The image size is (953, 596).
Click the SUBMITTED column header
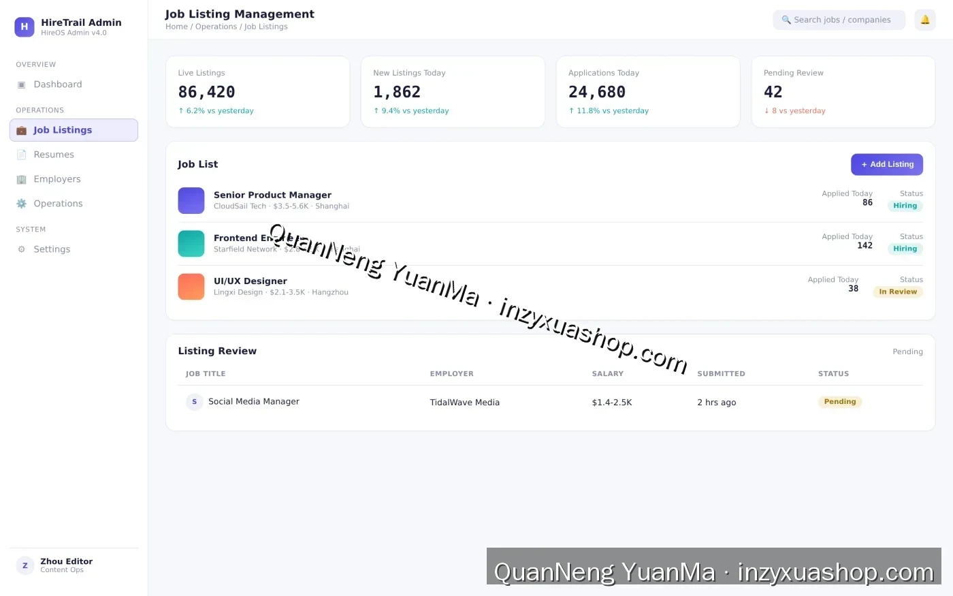[x=721, y=374]
